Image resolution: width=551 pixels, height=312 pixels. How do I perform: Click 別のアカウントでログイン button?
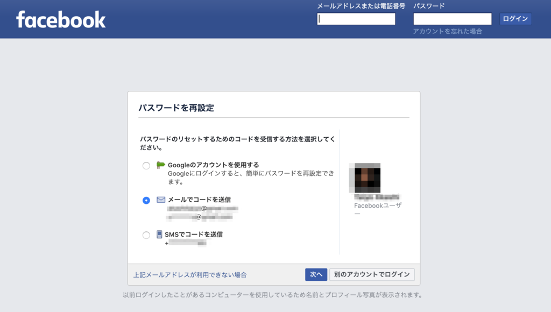coord(372,274)
